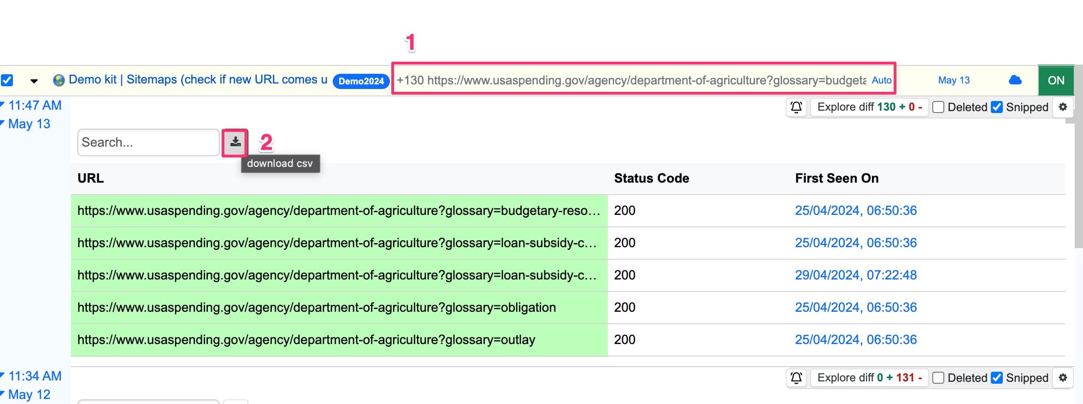This screenshot has width=1083, height=404.
Task: Click the Demo2024 tag badge
Action: coord(361,81)
